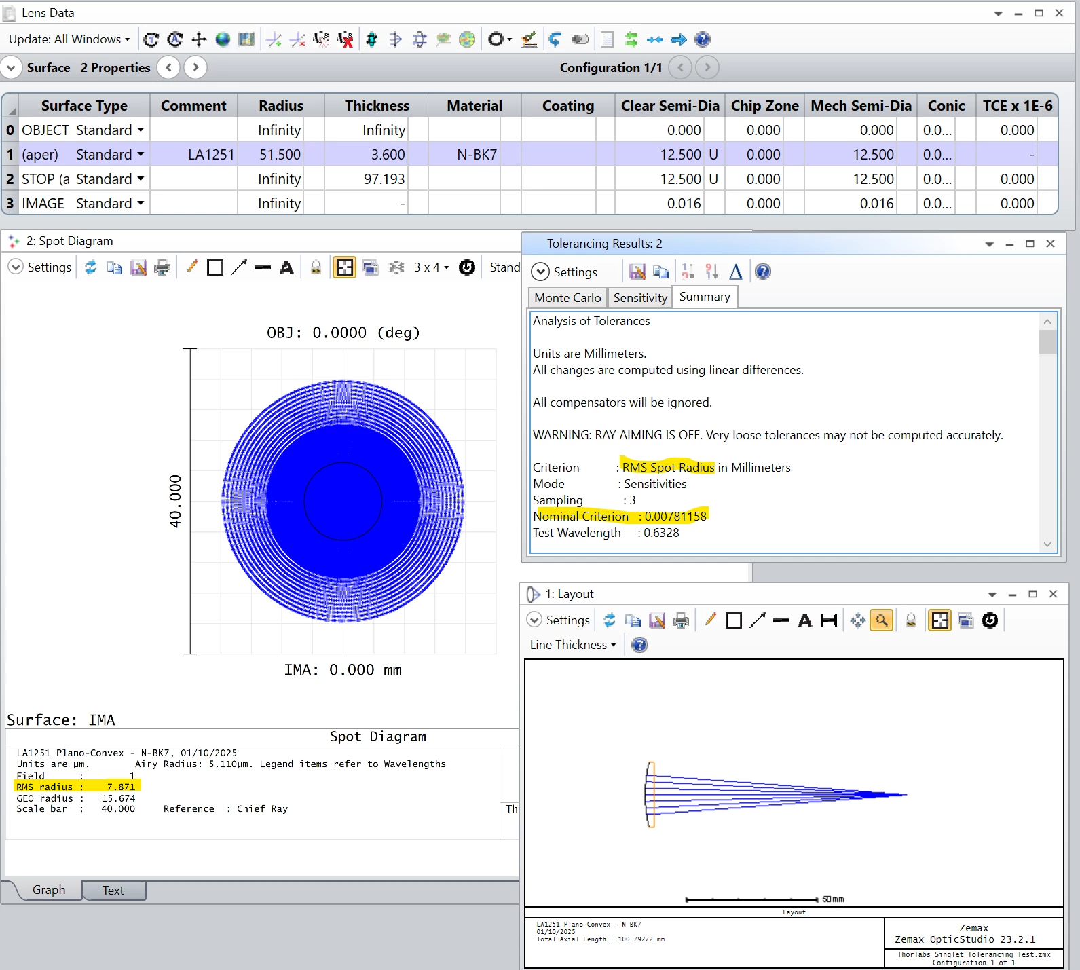Click the scroll up arrow in Tolerancing Results
The width and height of the screenshot is (1080, 970).
click(x=1047, y=322)
